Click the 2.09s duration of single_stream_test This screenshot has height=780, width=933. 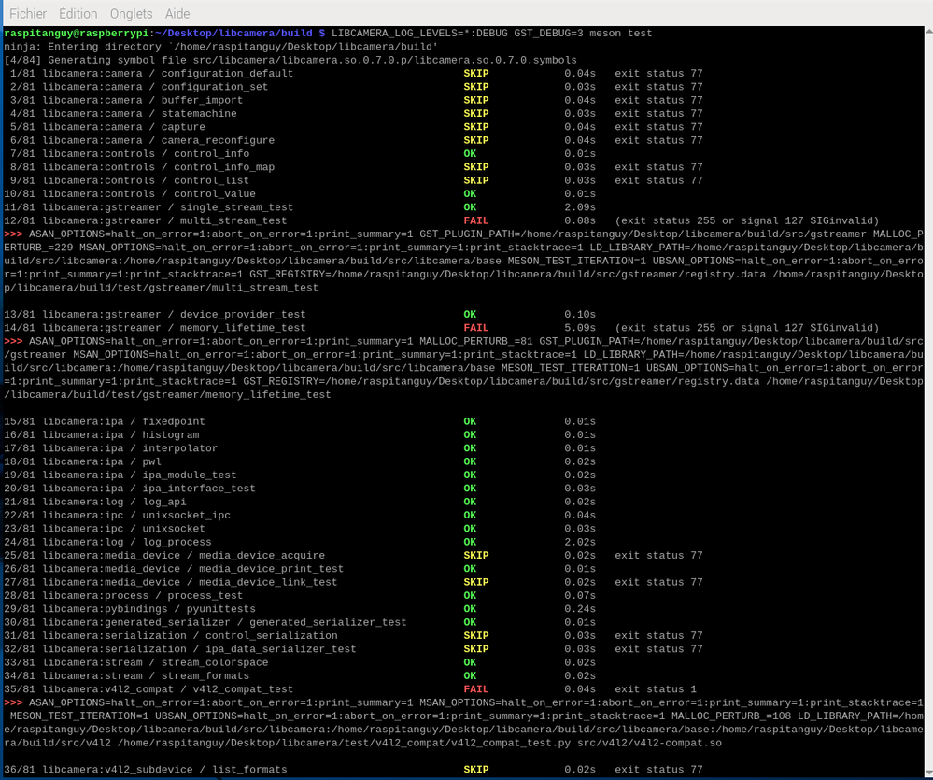point(580,207)
